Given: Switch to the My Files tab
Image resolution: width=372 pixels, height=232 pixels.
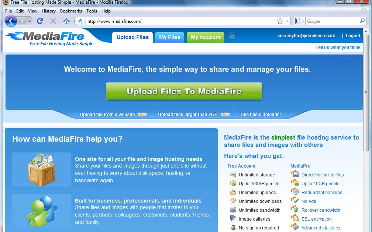Looking at the screenshot, I should click(170, 38).
